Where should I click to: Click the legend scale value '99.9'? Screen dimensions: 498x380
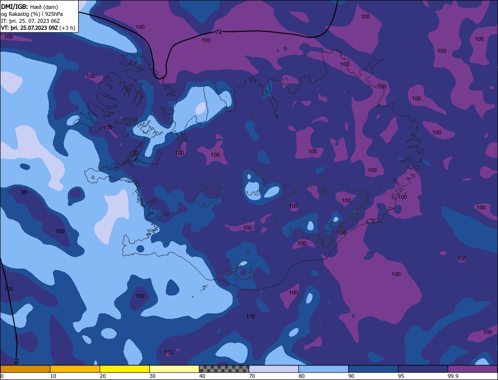pos(453,376)
